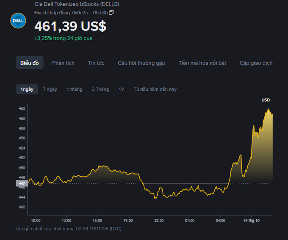Open the Tin tức tab
Image resolution: width=288 pixels, height=240 pixels.
[96, 63]
